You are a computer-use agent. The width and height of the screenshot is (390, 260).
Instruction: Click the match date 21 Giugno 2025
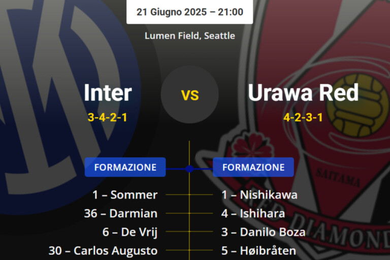(x=171, y=12)
